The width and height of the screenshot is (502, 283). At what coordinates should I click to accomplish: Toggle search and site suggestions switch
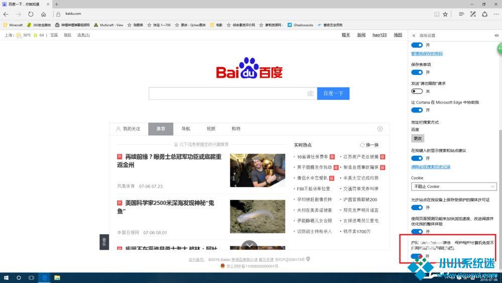point(417,158)
